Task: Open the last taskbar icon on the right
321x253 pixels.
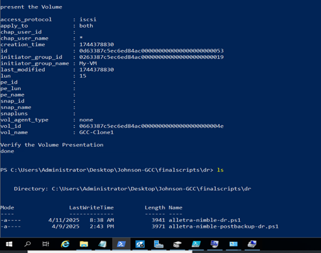Action: [252, 244]
